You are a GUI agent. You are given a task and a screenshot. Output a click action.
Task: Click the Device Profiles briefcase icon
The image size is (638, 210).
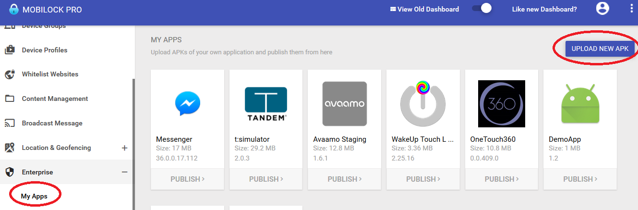click(10, 50)
